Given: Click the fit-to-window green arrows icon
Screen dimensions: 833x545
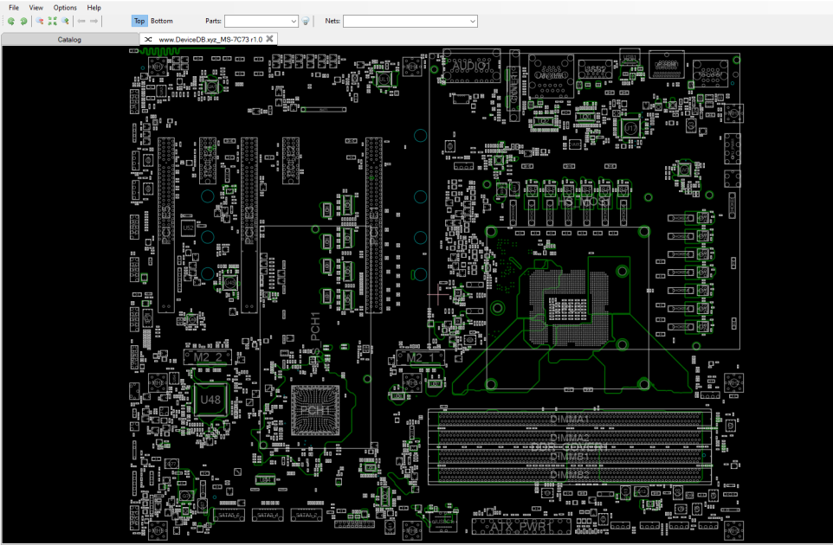Looking at the screenshot, I should point(52,22).
